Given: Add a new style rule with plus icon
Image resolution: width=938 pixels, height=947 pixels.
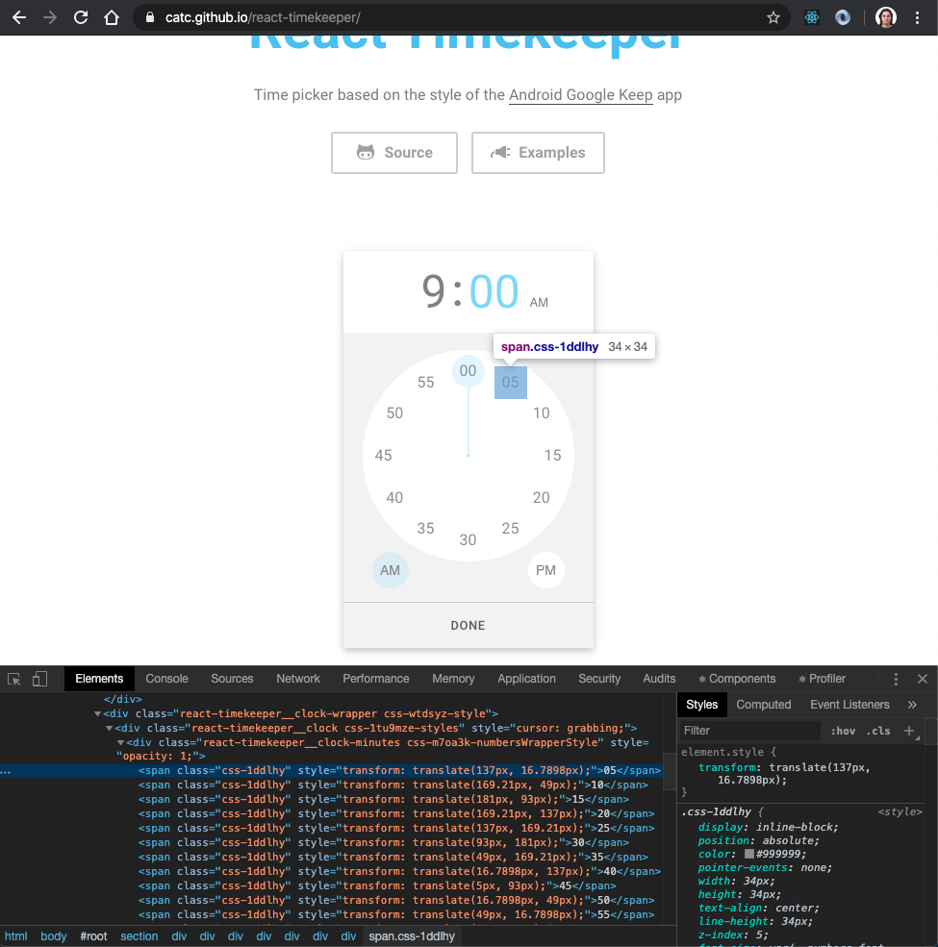Looking at the screenshot, I should pos(908,731).
